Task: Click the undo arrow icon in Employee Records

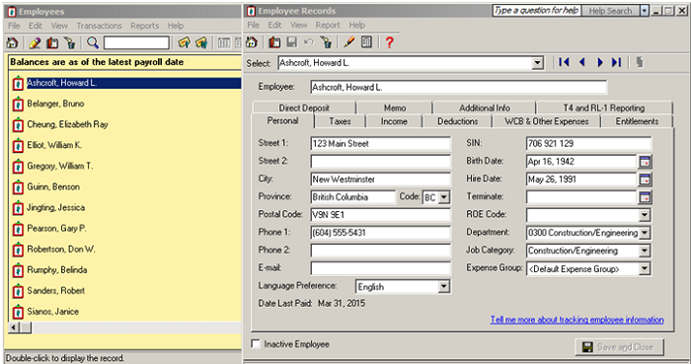Action: click(309, 42)
